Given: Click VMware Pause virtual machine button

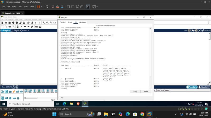Looking at the screenshot, I should click(x=39, y=7).
